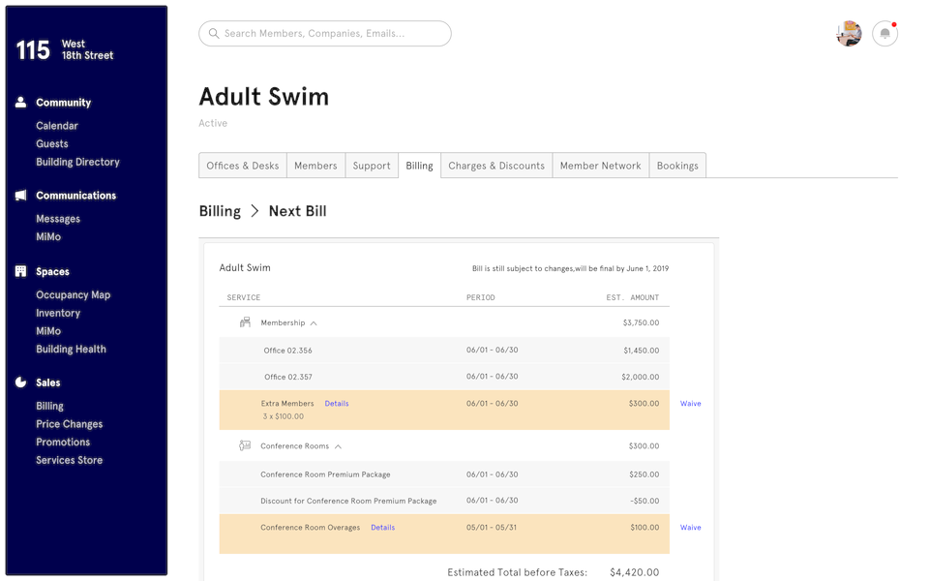Viewport: 929px width, 581px height.
Task: Click the Communications megaphone icon
Action: (x=20, y=195)
